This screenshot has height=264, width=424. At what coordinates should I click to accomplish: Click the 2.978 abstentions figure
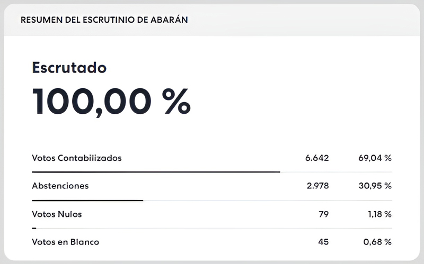click(x=317, y=186)
